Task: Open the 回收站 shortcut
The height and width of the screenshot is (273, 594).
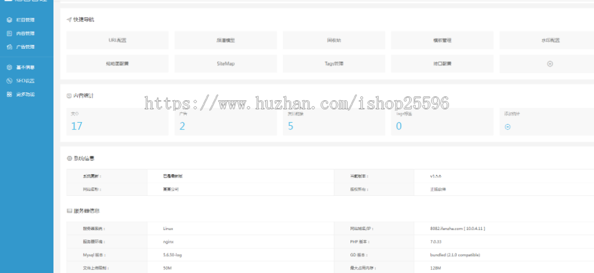Action: point(334,40)
